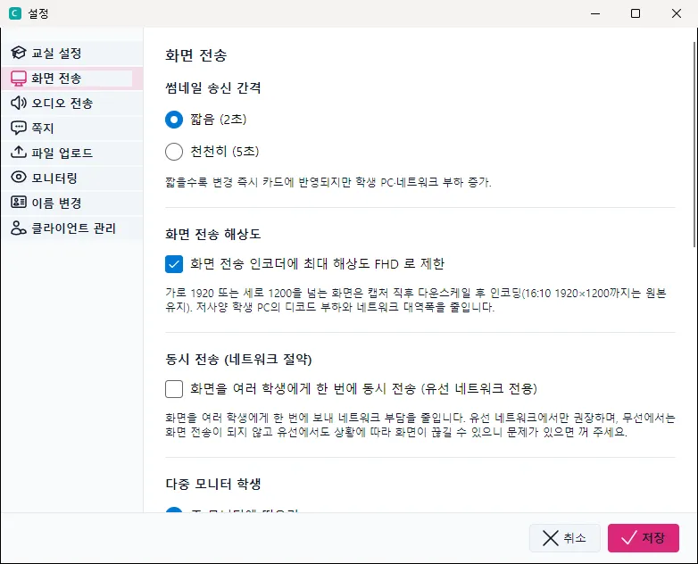This screenshot has height=564, width=698.
Task: Click the 저장 save button
Action: (644, 538)
